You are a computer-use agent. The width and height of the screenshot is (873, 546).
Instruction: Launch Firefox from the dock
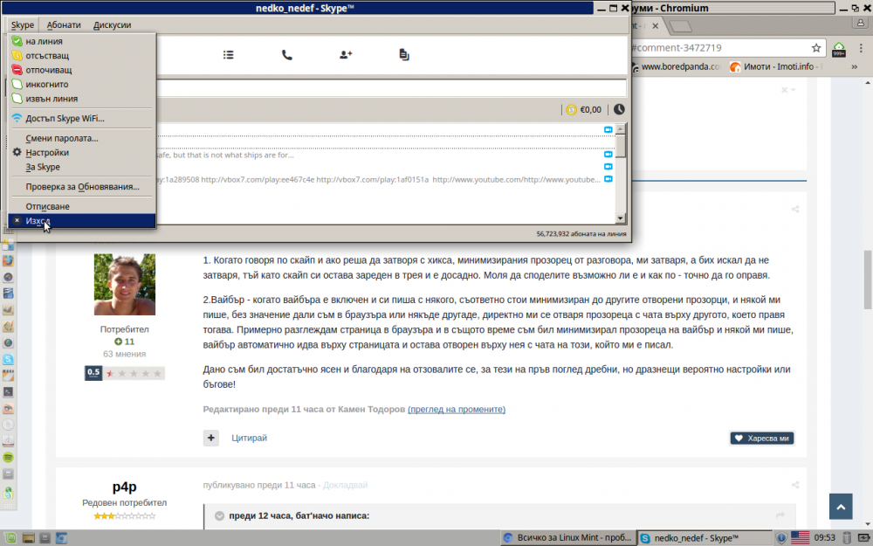pos(8,260)
